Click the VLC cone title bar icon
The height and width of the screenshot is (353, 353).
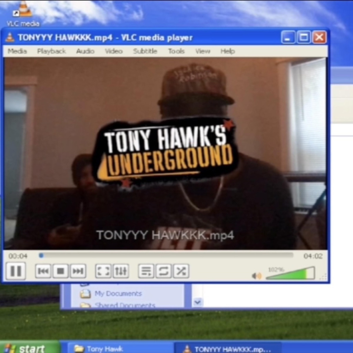point(10,37)
